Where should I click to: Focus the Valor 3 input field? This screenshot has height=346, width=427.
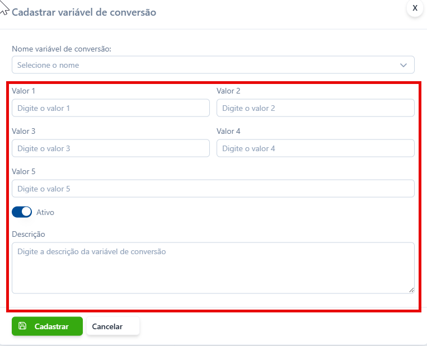111,148
